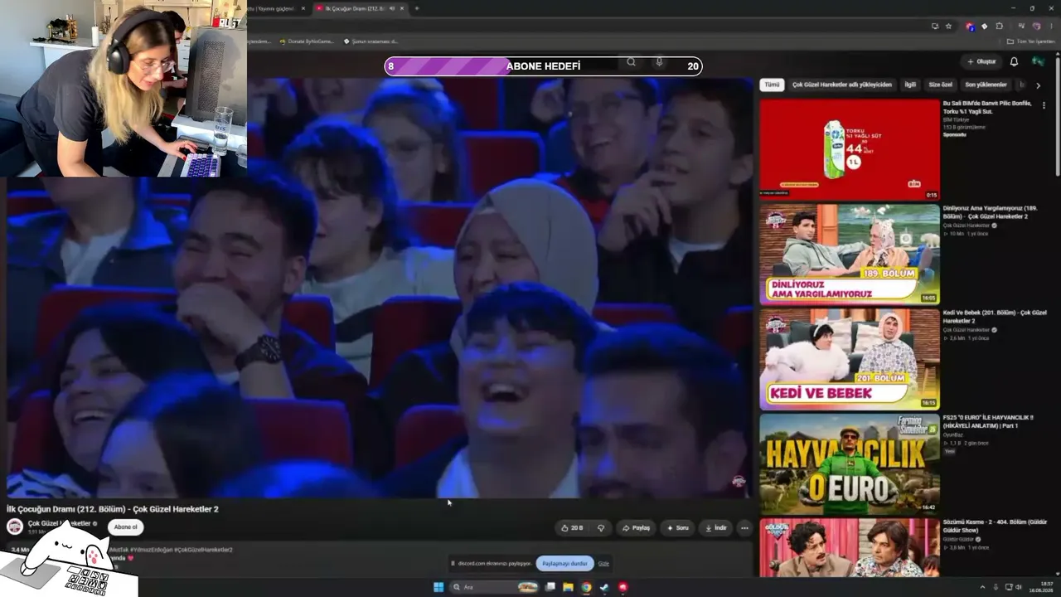
Task: Open the Donate ByNoGame bookmark
Action: click(307, 41)
